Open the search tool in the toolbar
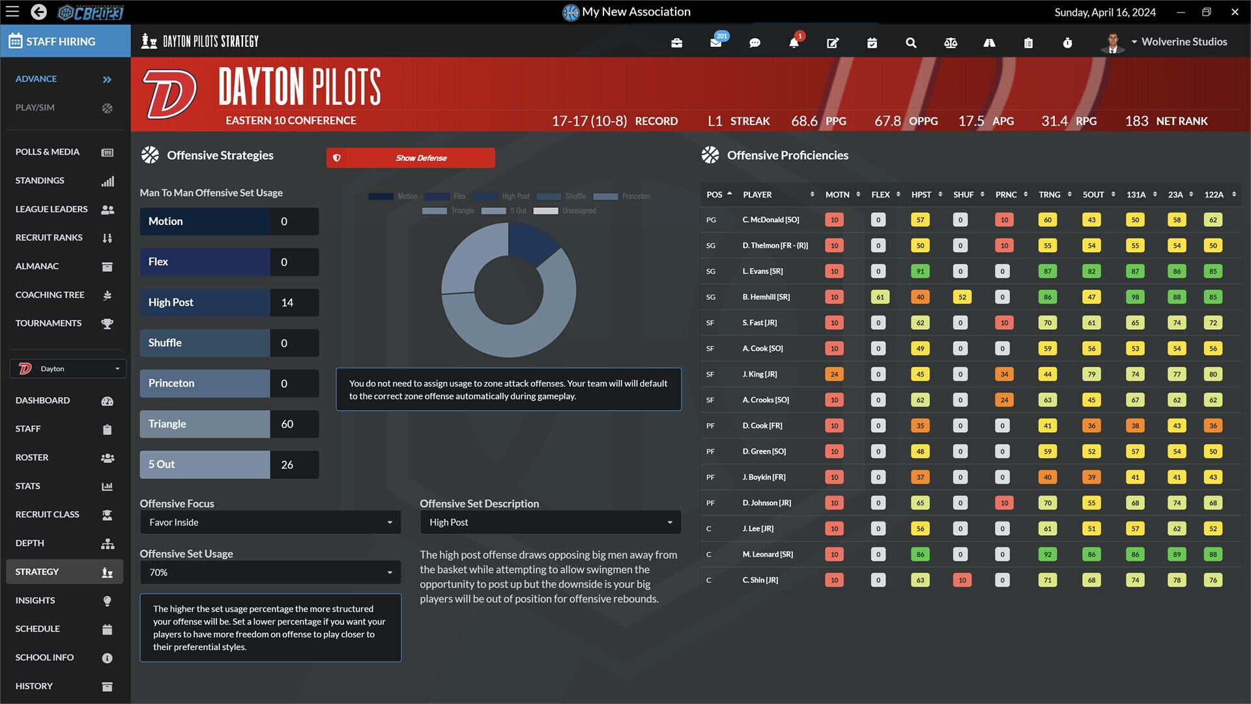 coord(911,42)
